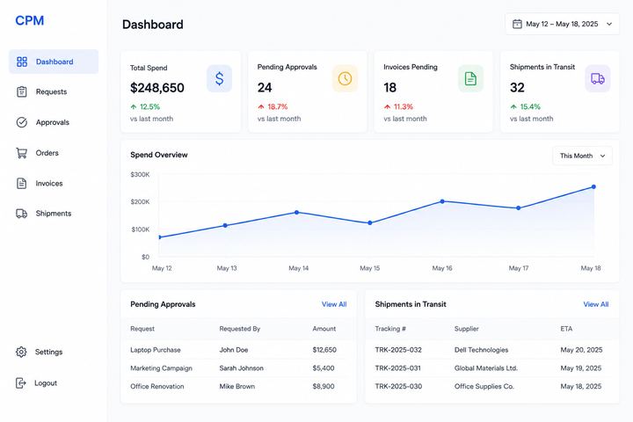Click the 32 shipments in transit count
The height and width of the screenshot is (422, 633).
click(517, 88)
